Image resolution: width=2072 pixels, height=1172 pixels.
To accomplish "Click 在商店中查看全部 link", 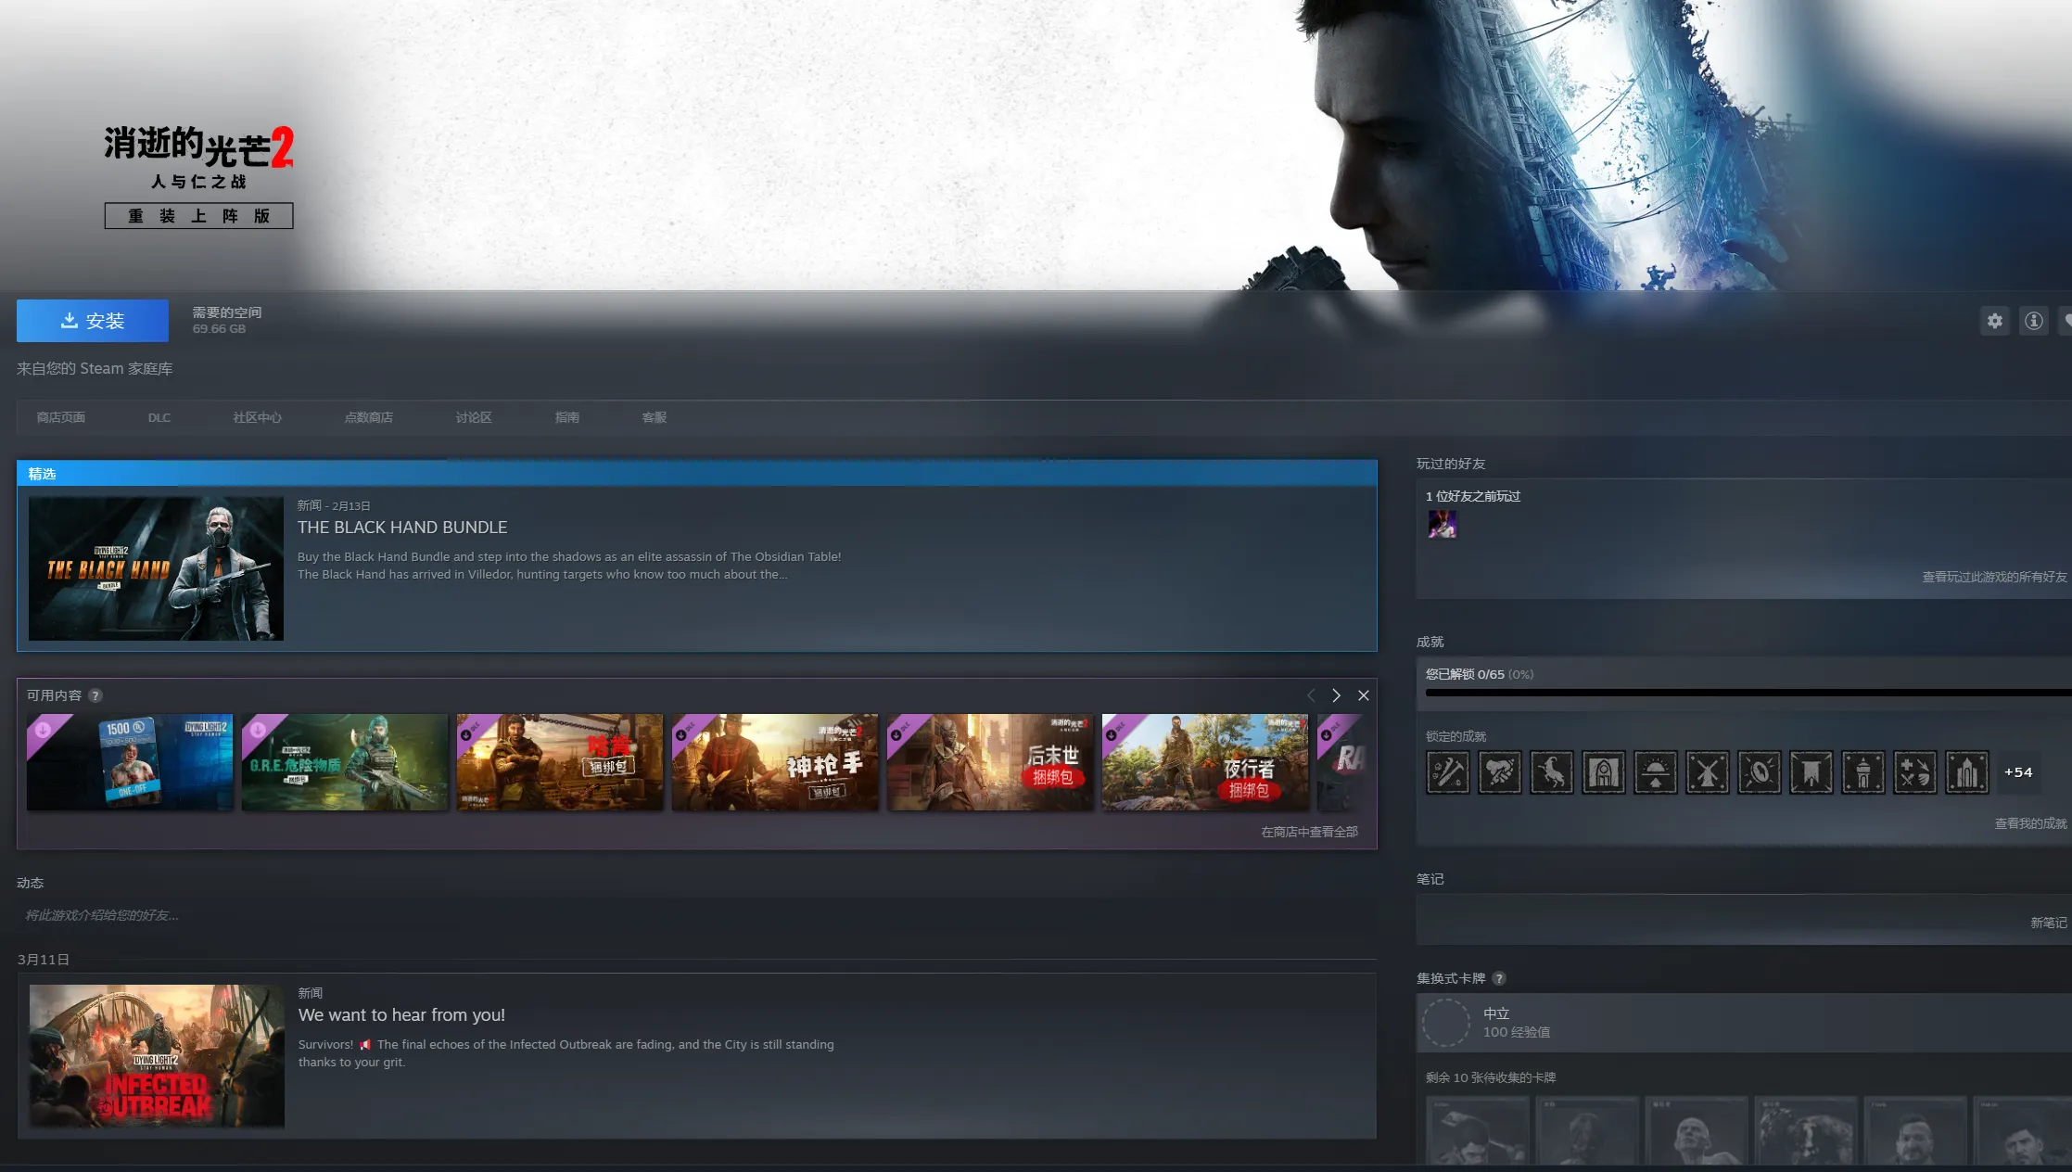I will (1308, 832).
